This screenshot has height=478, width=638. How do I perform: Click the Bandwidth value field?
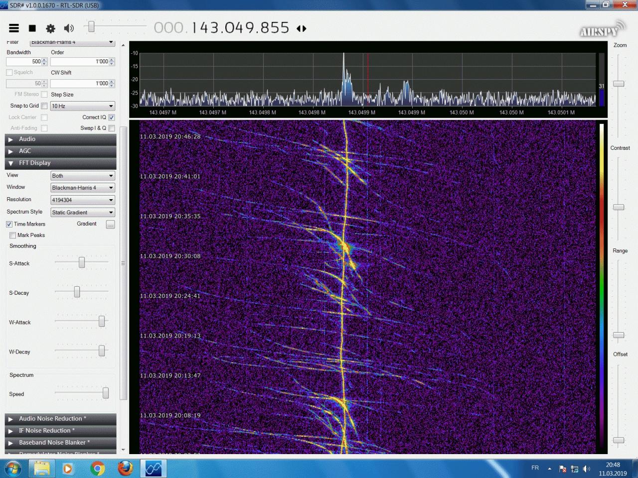point(24,62)
